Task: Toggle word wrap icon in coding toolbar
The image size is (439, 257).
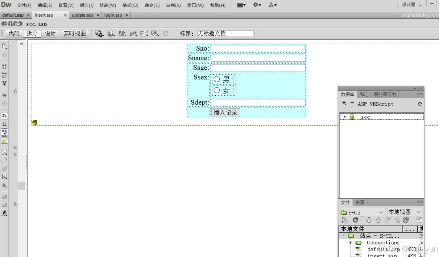Action: point(4,132)
